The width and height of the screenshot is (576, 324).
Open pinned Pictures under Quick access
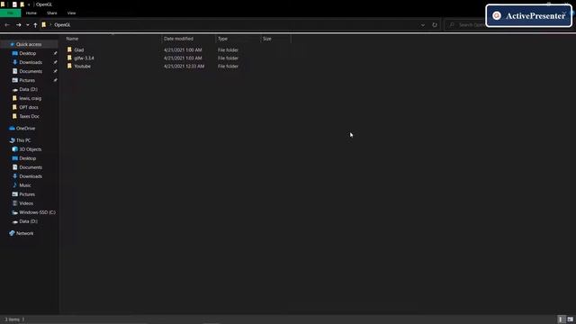(x=27, y=80)
